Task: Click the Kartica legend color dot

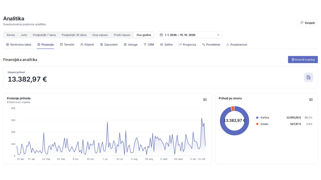Action: click(x=257, y=118)
